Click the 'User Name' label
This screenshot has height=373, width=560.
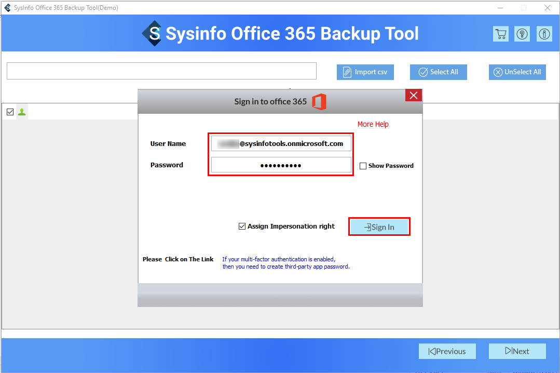coord(168,144)
